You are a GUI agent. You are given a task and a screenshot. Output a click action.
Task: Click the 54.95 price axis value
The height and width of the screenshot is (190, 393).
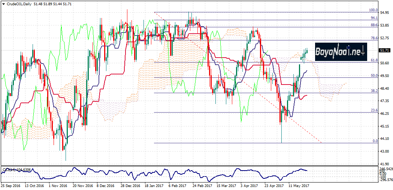click(384, 13)
